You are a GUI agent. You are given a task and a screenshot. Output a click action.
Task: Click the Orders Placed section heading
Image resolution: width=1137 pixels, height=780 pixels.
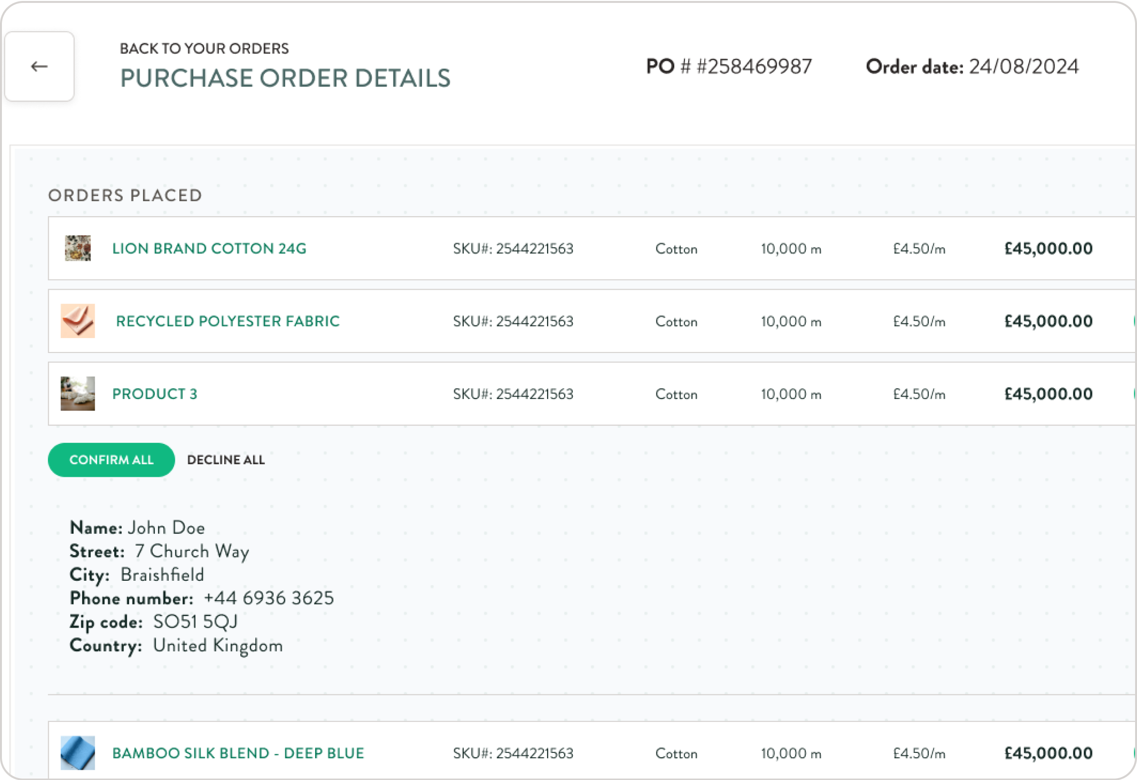click(x=125, y=195)
